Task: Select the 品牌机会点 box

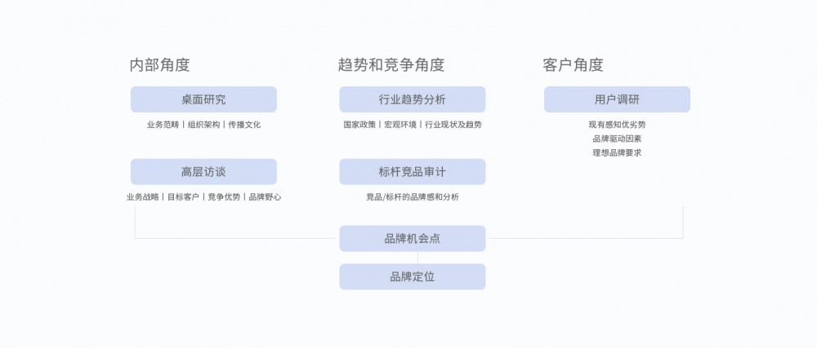Action: click(412, 239)
